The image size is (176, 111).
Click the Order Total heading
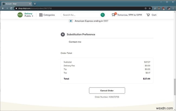click(66, 53)
